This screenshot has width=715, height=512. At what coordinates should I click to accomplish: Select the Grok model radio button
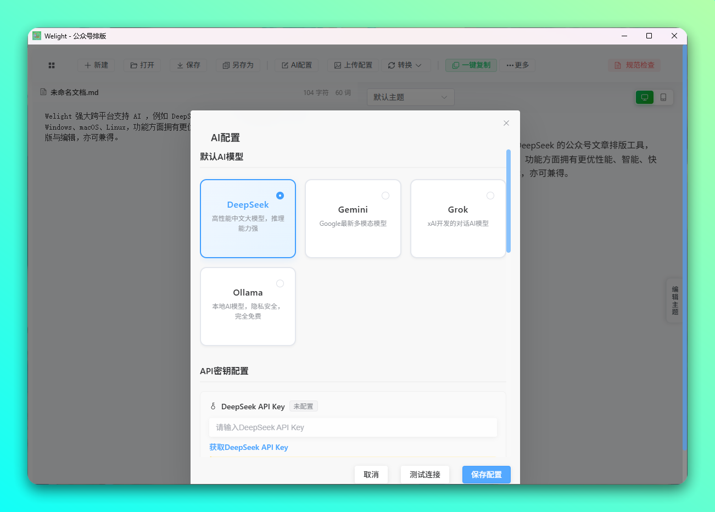click(x=490, y=196)
